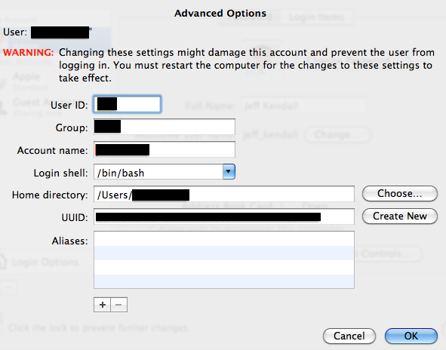Click Choose… for home directory
Viewport: 446px width, 350px height.
point(400,194)
